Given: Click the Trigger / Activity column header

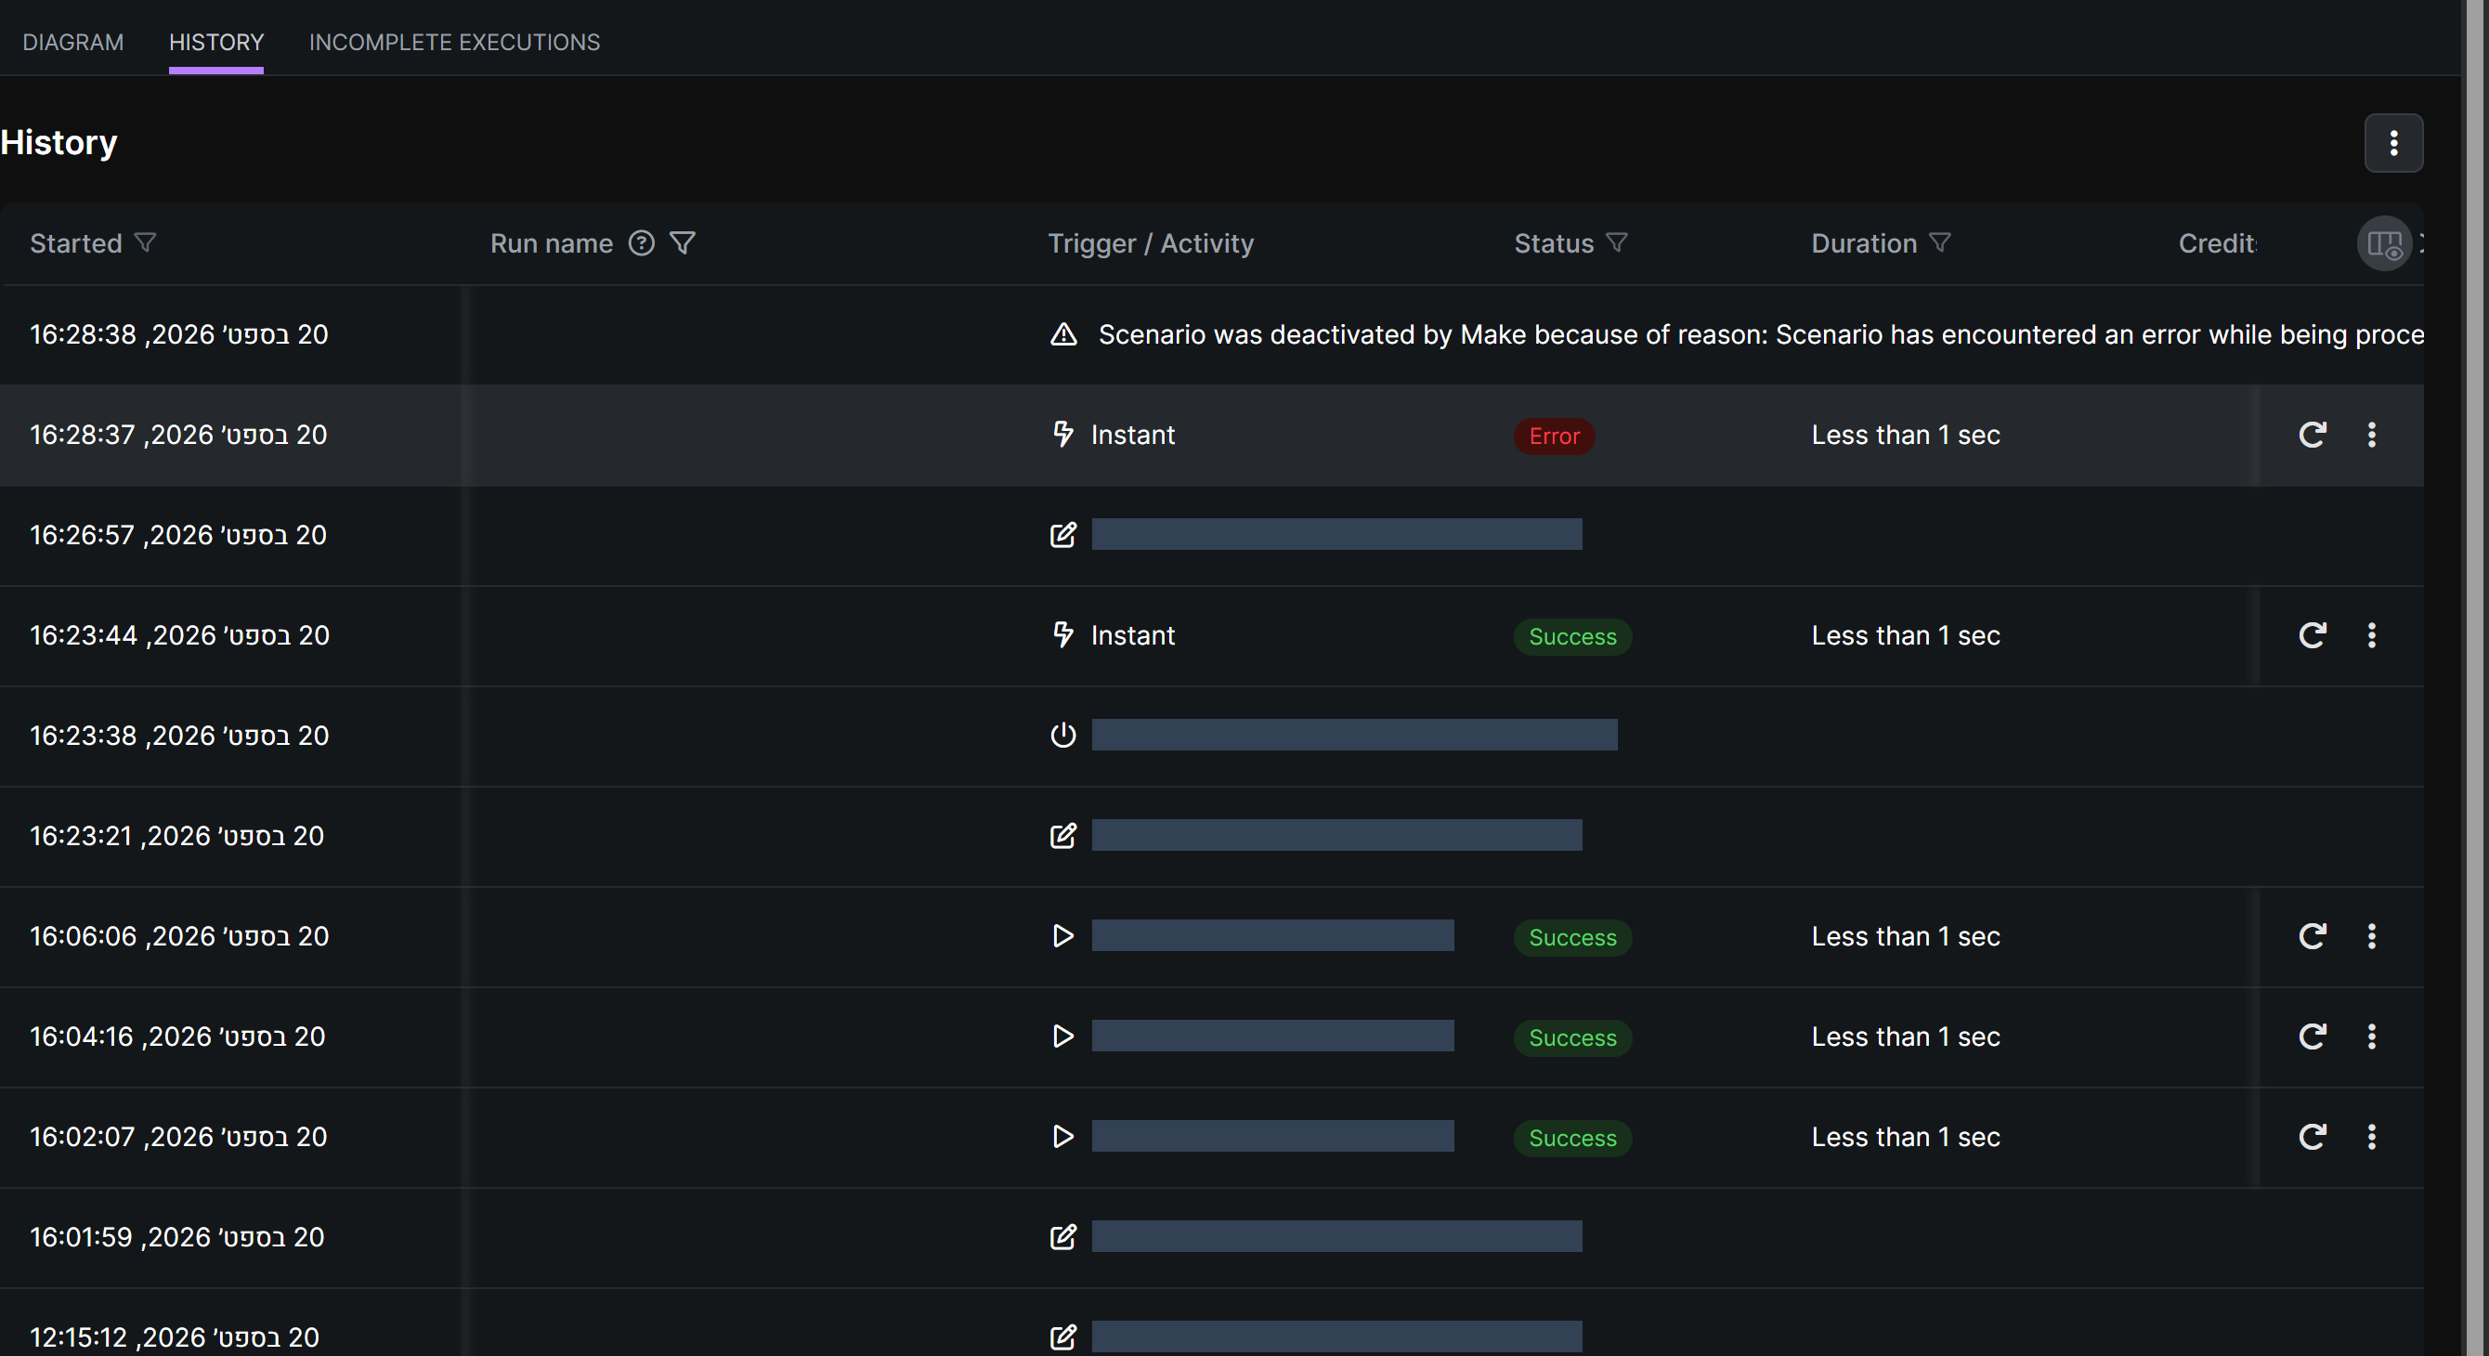Looking at the screenshot, I should (x=1151, y=242).
